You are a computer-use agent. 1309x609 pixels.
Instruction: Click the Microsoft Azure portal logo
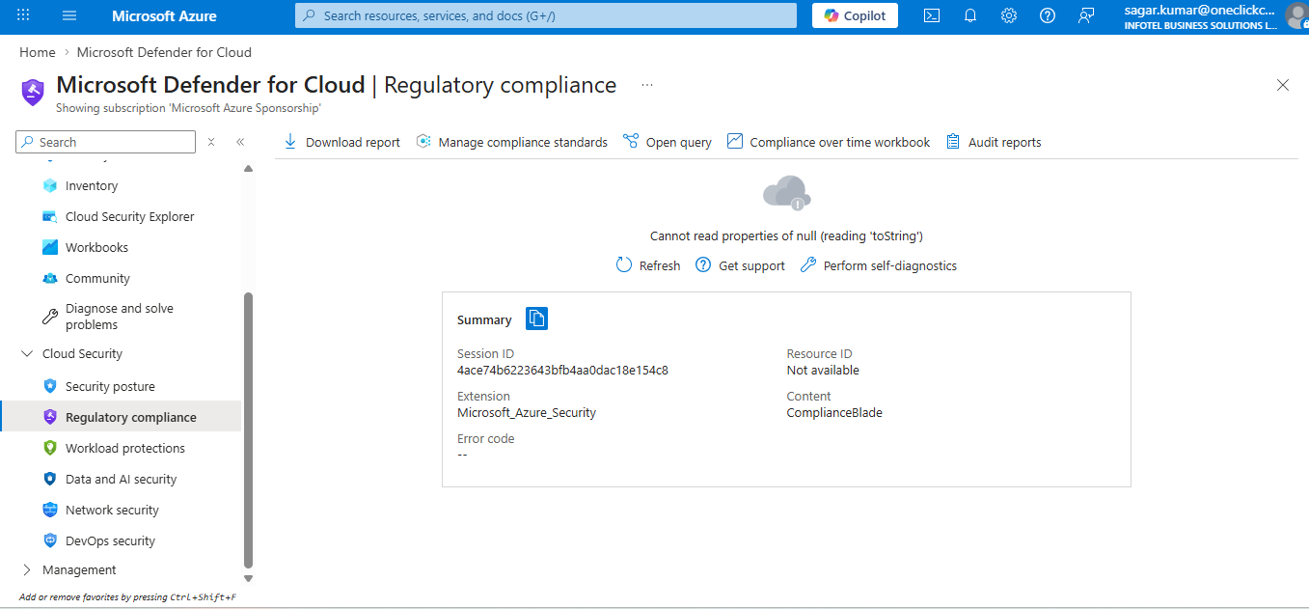click(x=164, y=15)
